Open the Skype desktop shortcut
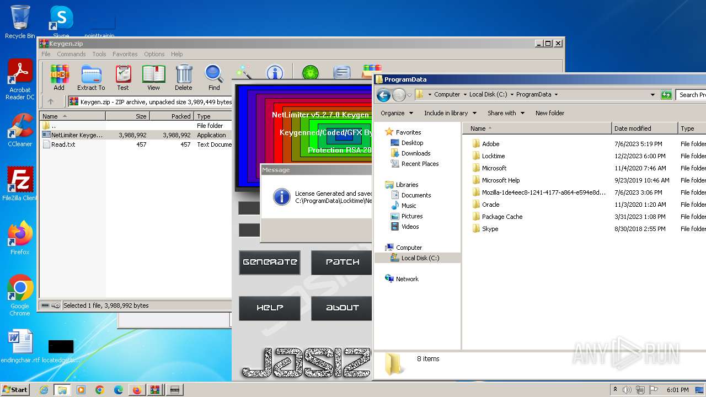The image size is (706, 397). click(61, 22)
